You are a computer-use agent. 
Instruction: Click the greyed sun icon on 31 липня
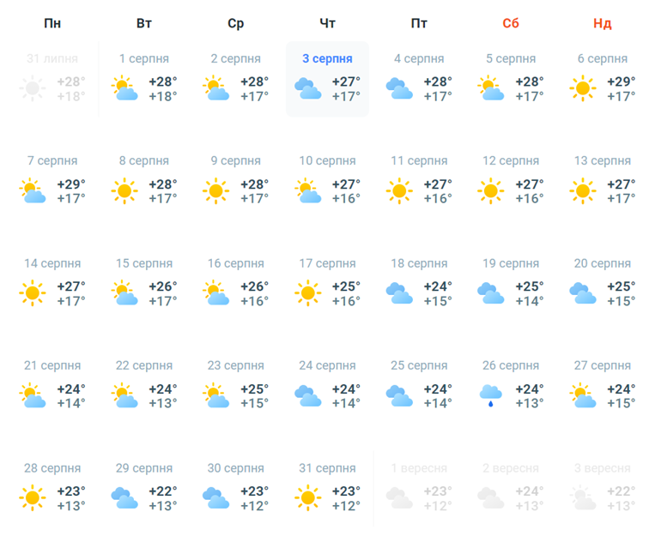click(x=33, y=88)
